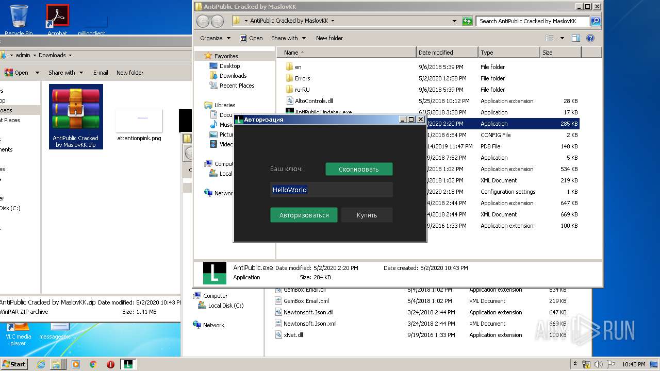The height and width of the screenshot is (371, 660).
Task: Open Share with menu in AntiPublic window
Action: (x=288, y=38)
